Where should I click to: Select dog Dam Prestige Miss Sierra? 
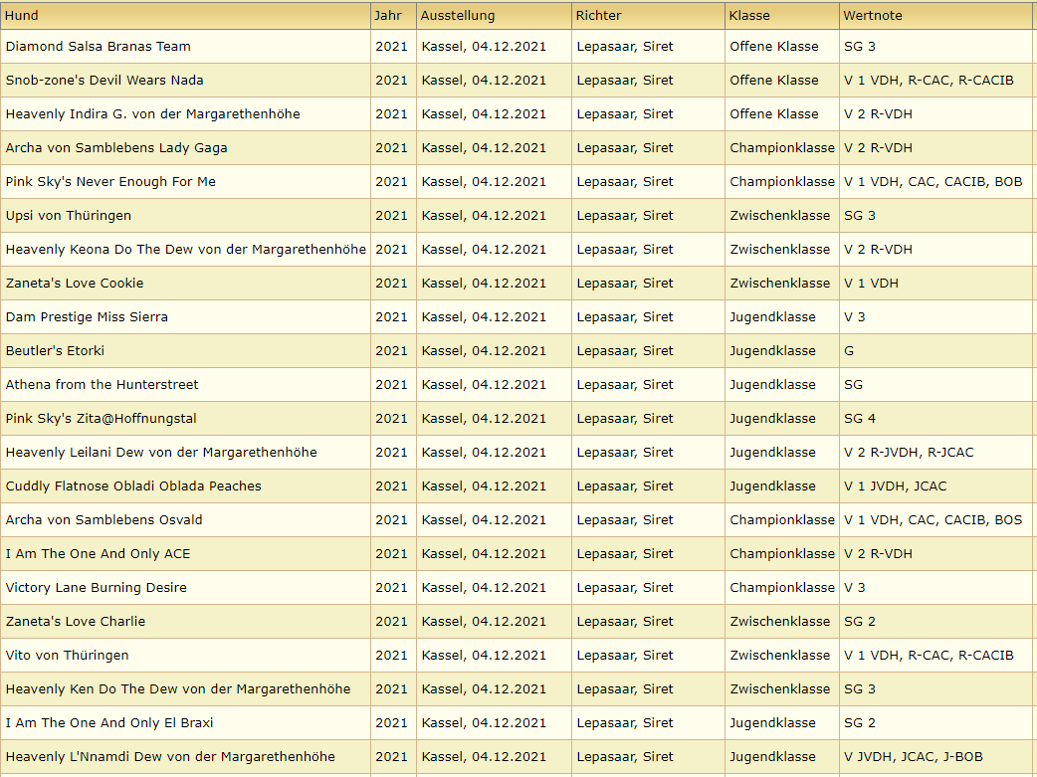click(87, 316)
